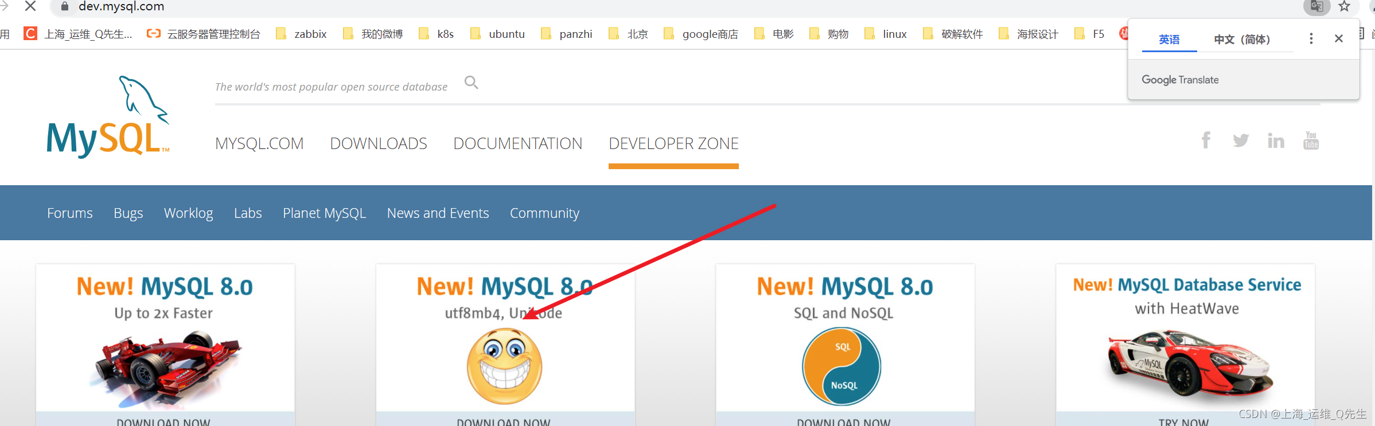Open translate popup three-dot options menu
Viewport: 1375px width, 426px height.
[1311, 38]
